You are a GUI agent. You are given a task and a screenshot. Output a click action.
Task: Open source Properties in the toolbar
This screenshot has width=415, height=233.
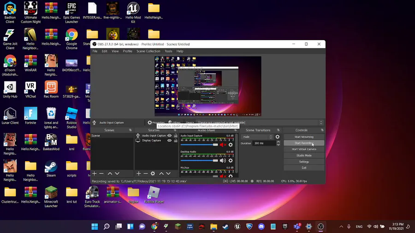point(156,122)
